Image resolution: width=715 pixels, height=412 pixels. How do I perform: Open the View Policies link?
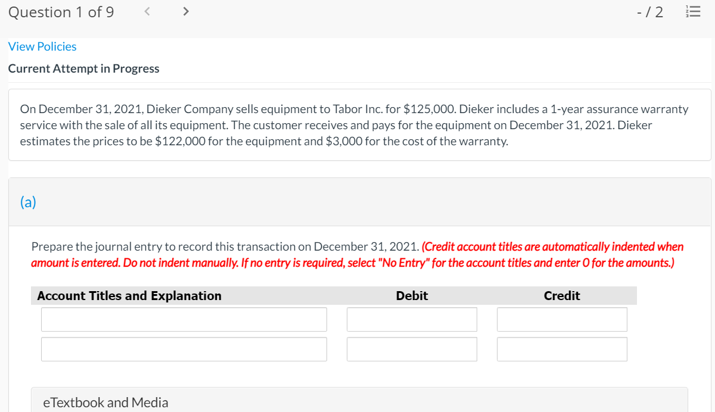click(x=42, y=46)
